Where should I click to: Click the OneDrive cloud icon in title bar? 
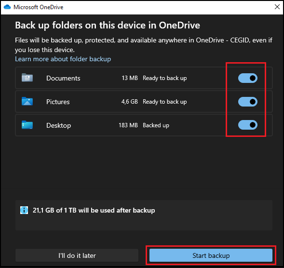7,7
